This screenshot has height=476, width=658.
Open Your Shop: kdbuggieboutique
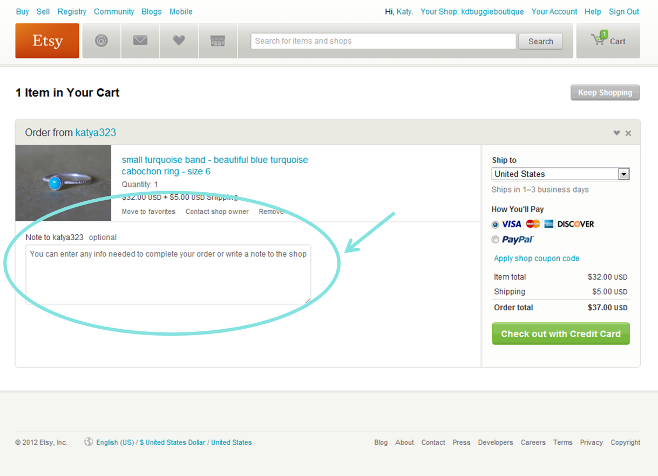coord(472,11)
